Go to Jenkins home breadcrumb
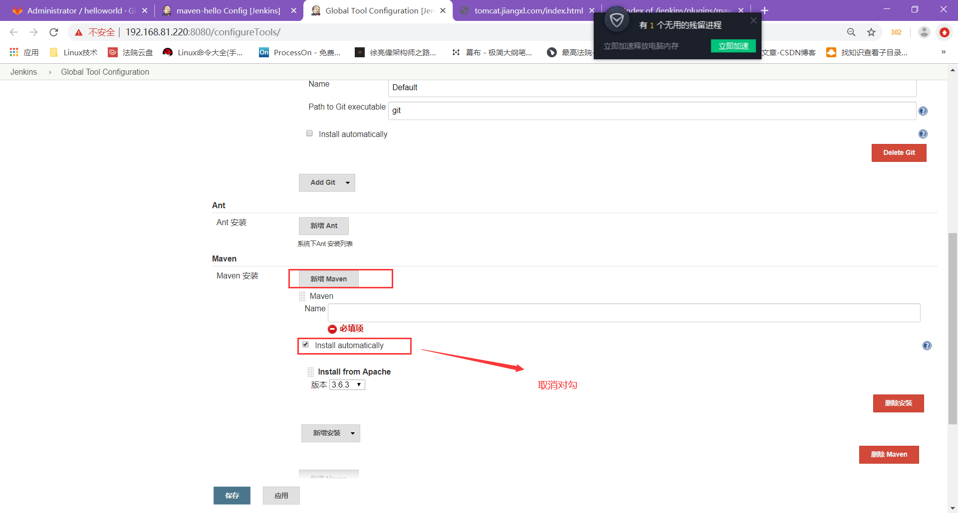 coord(23,72)
